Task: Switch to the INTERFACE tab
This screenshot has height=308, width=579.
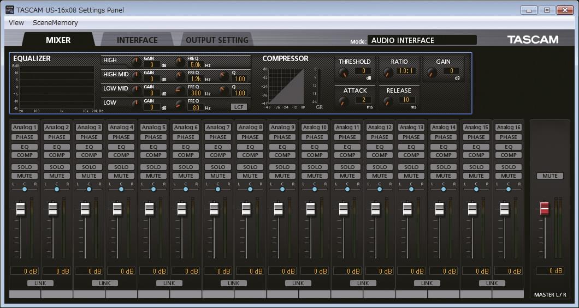Action: (137, 40)
